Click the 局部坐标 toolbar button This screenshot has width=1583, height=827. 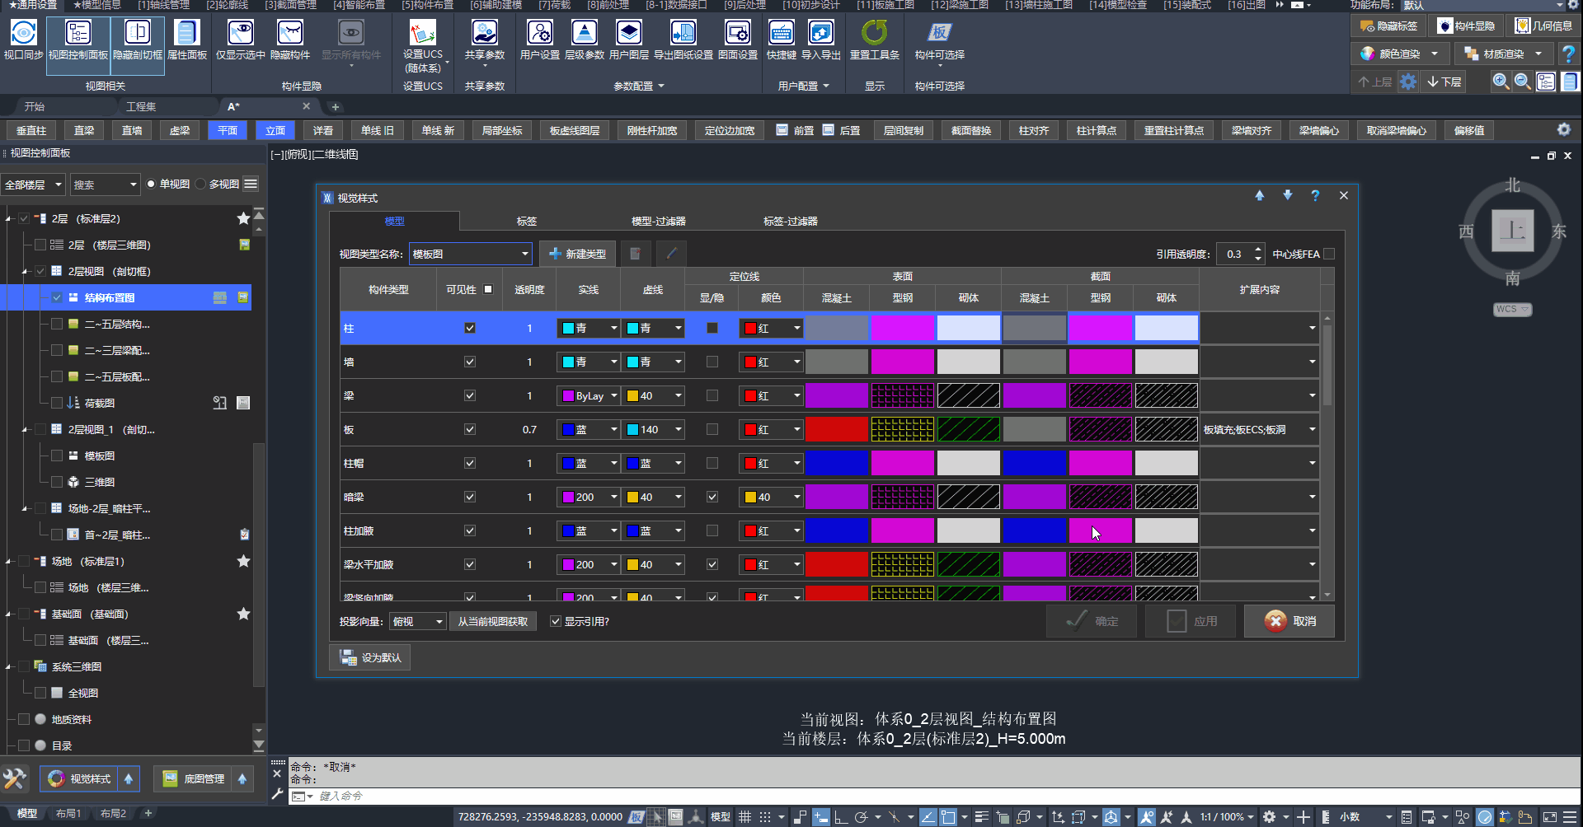click(x=502, y=130)
